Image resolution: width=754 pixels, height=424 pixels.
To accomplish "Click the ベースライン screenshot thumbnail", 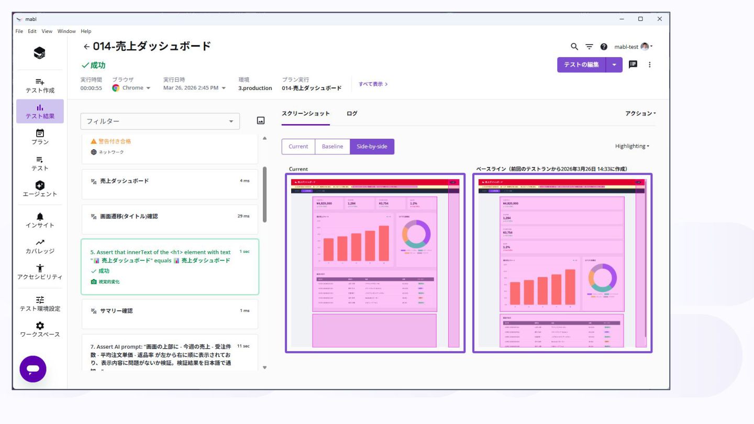I will (562, 263).
